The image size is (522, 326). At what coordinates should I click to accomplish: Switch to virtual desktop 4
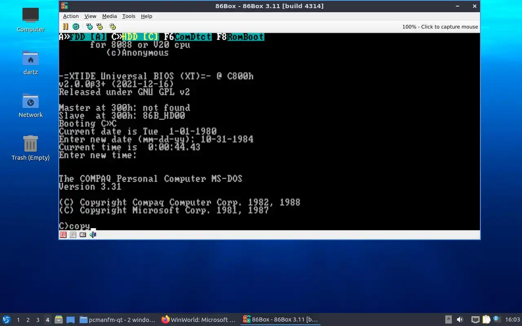(47, 320)
